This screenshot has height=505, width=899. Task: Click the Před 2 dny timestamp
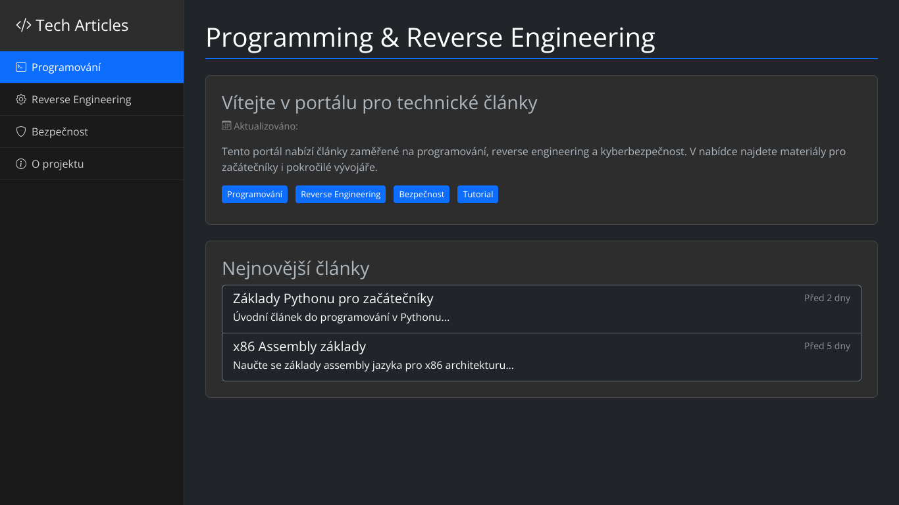(x=827, y=297)
